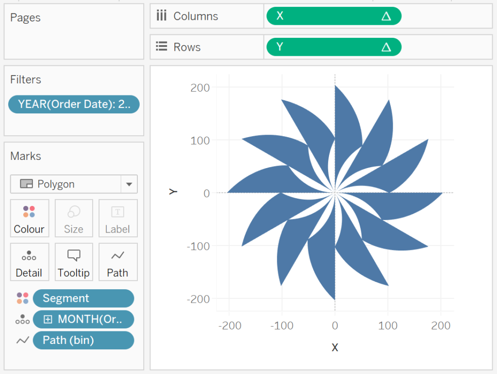Click the Polygon mark type icon
Screen dimensions: 497x374
tap(26, 184)
